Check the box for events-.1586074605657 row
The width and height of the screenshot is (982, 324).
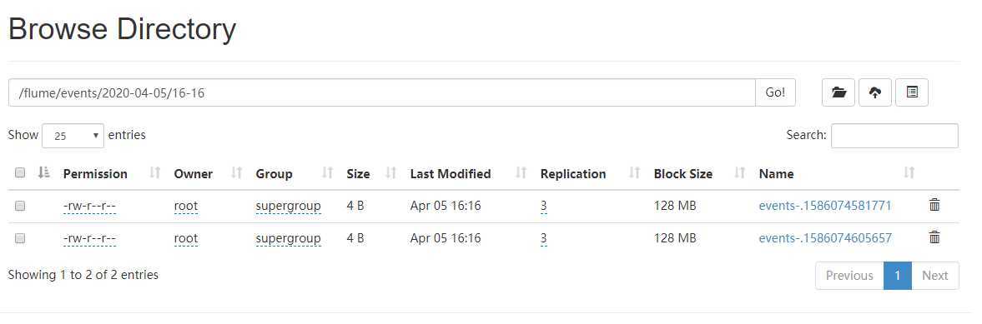point(19,237)
